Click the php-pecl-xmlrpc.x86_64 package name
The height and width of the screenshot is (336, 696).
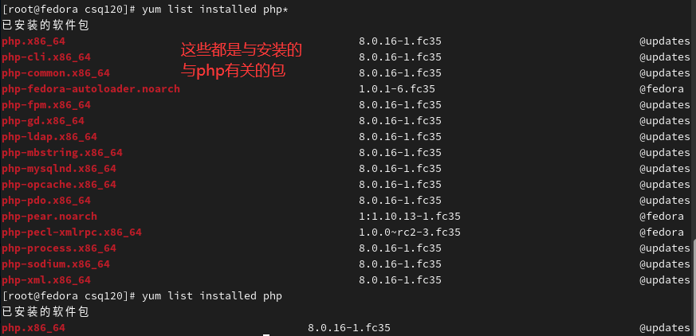(x=72, y=232)
